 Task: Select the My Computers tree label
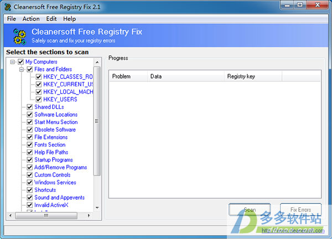(x=41, y=62)
